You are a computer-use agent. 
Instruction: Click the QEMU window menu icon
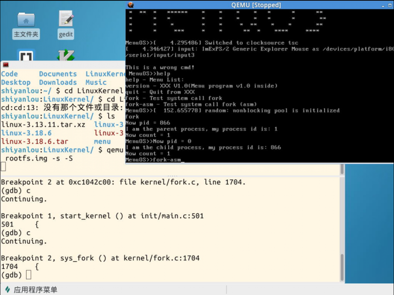[x=130, y=5]
